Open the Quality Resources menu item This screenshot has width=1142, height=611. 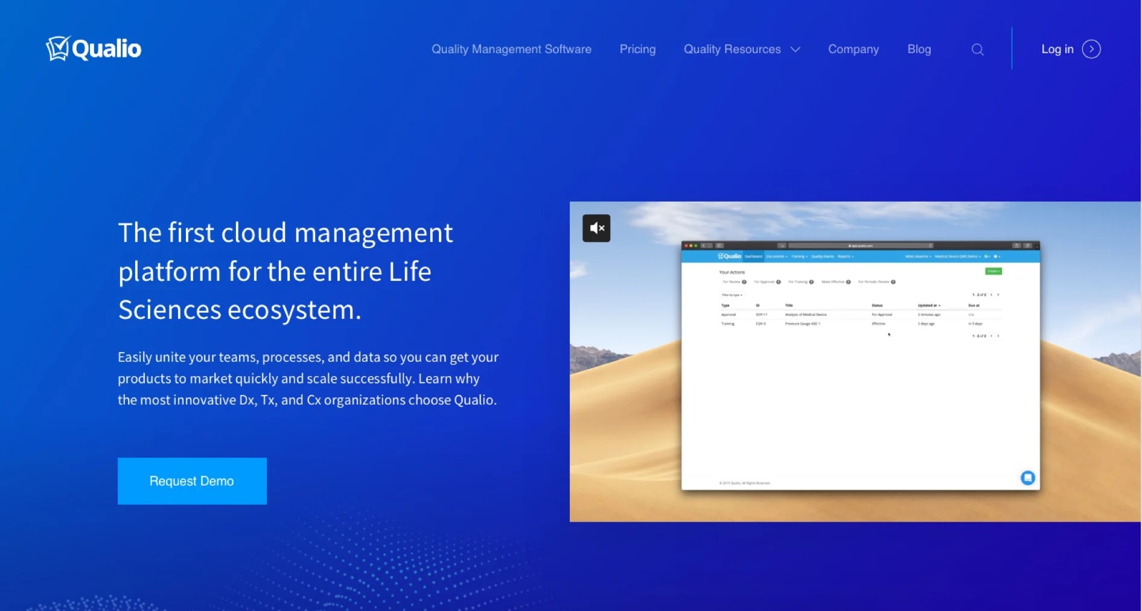coord(732,49)
